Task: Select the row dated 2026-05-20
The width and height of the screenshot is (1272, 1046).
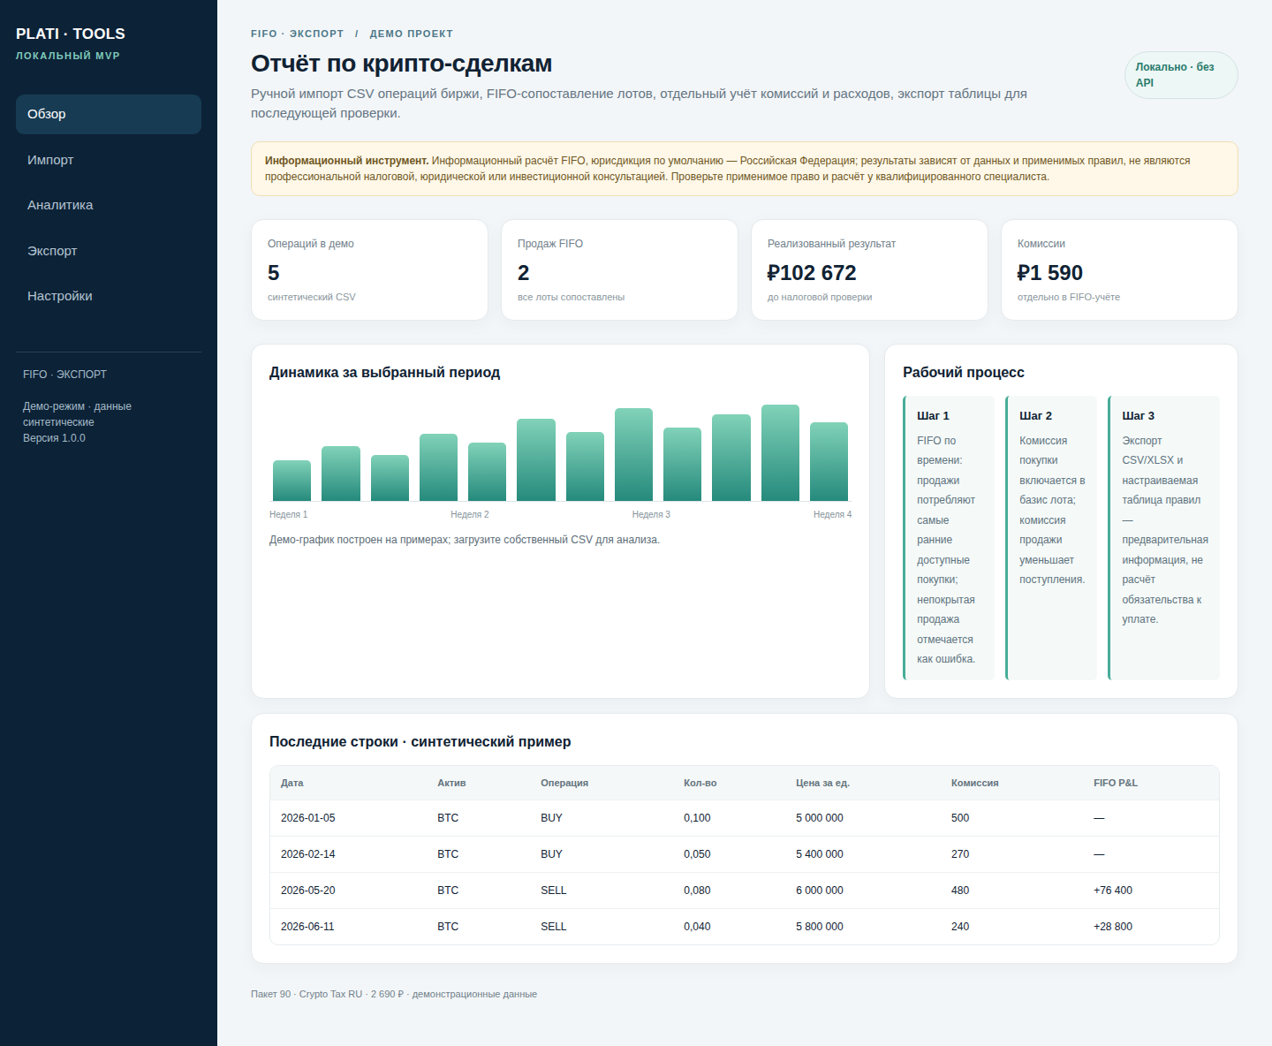Action: point(745,891)
